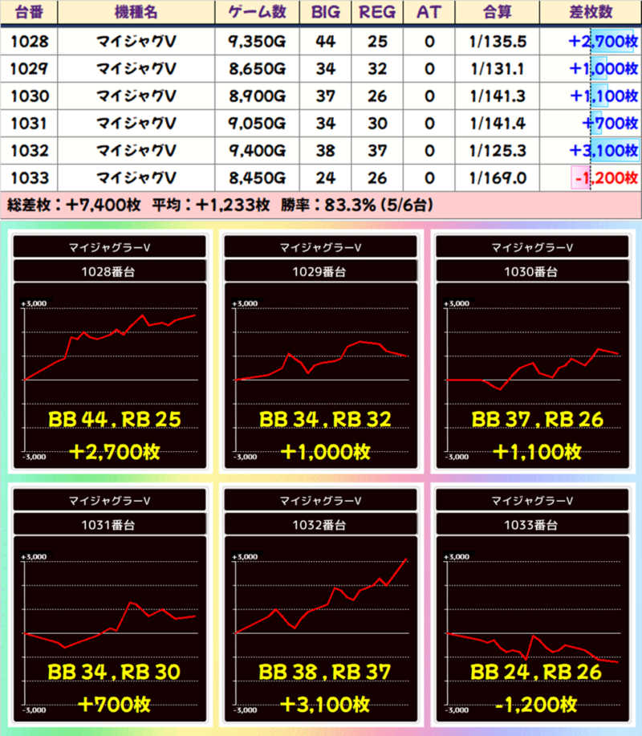
Task: Click the +3,100枚 table cell
Action: point(591,150)
